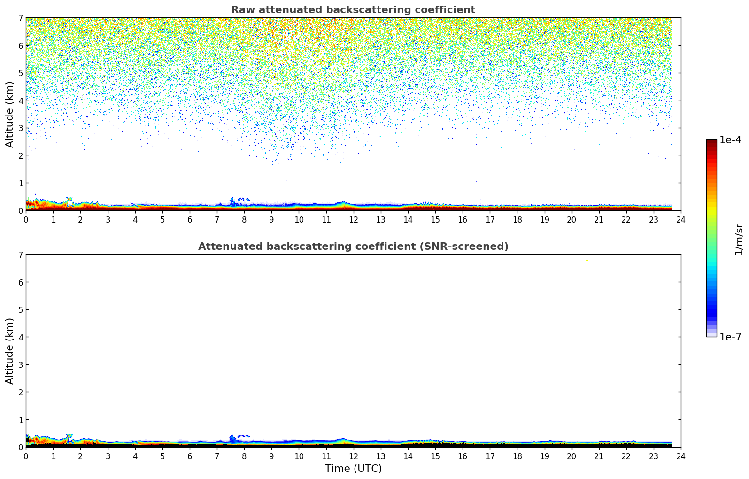Click the 1 km tick label on the top plot

click(20, 183)
